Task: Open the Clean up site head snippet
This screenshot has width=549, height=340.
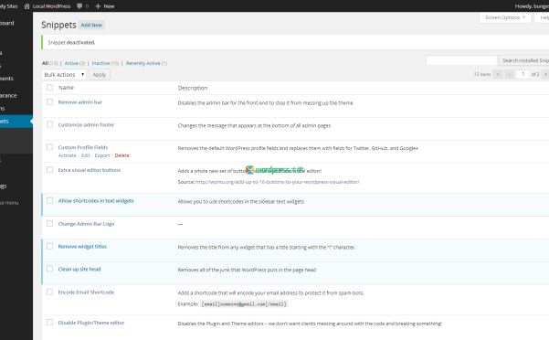Action: click(x=79, y=270)
